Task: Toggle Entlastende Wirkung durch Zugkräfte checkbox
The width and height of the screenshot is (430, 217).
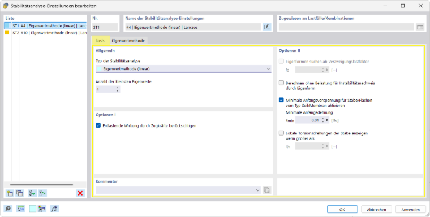Action: [98, 125]
